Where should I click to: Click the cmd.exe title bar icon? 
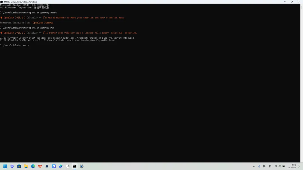pos(2,2)
